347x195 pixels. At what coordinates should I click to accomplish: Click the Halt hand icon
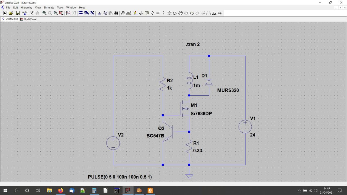[x=37, y=13]
